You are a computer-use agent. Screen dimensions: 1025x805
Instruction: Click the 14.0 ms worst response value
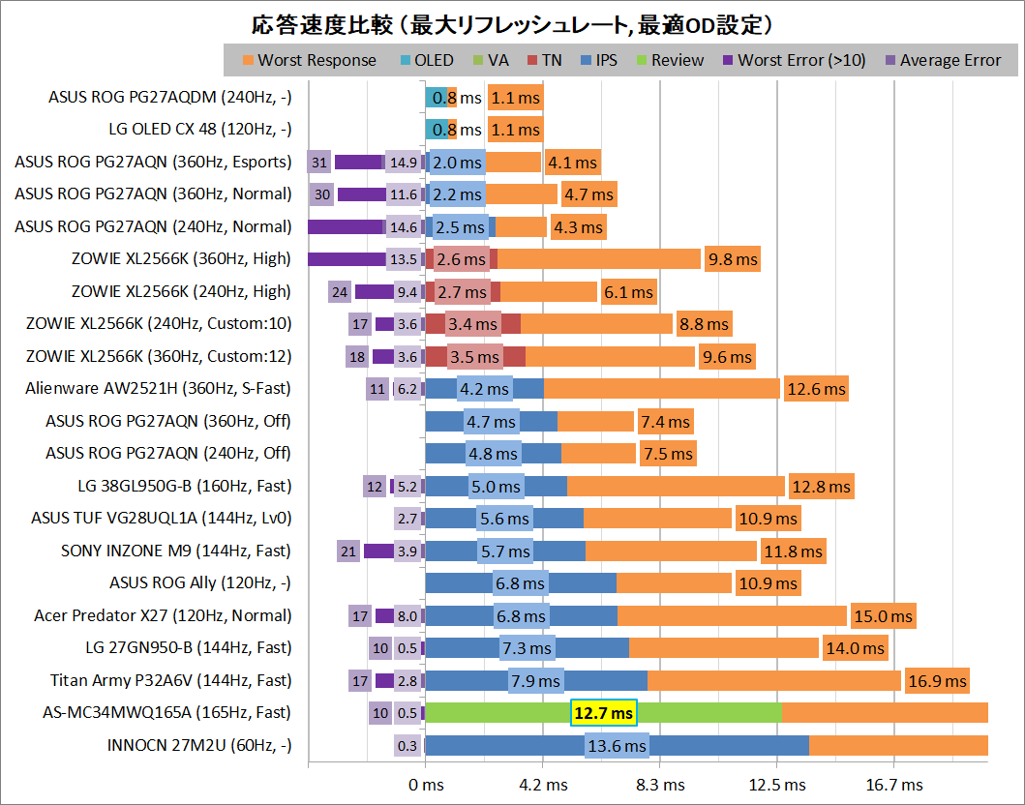click(x=855, y=648)
